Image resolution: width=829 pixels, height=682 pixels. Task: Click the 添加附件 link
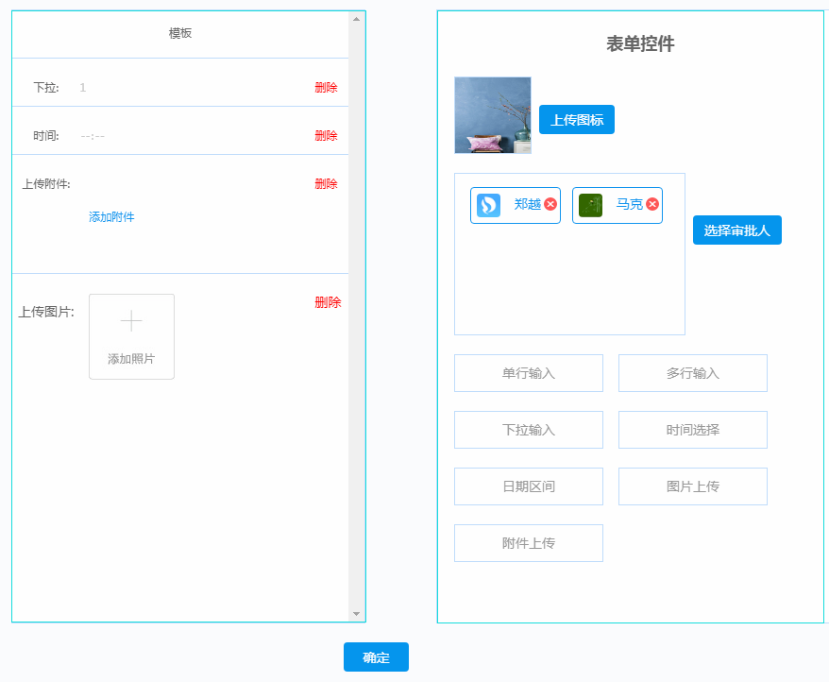111,217
